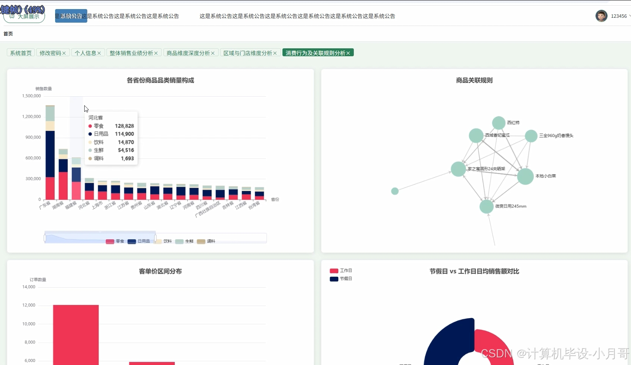Click the 湖南省 x-axis label
This screenshot has width=631, height=365.
pyautogui.click(x=58, y=205)
